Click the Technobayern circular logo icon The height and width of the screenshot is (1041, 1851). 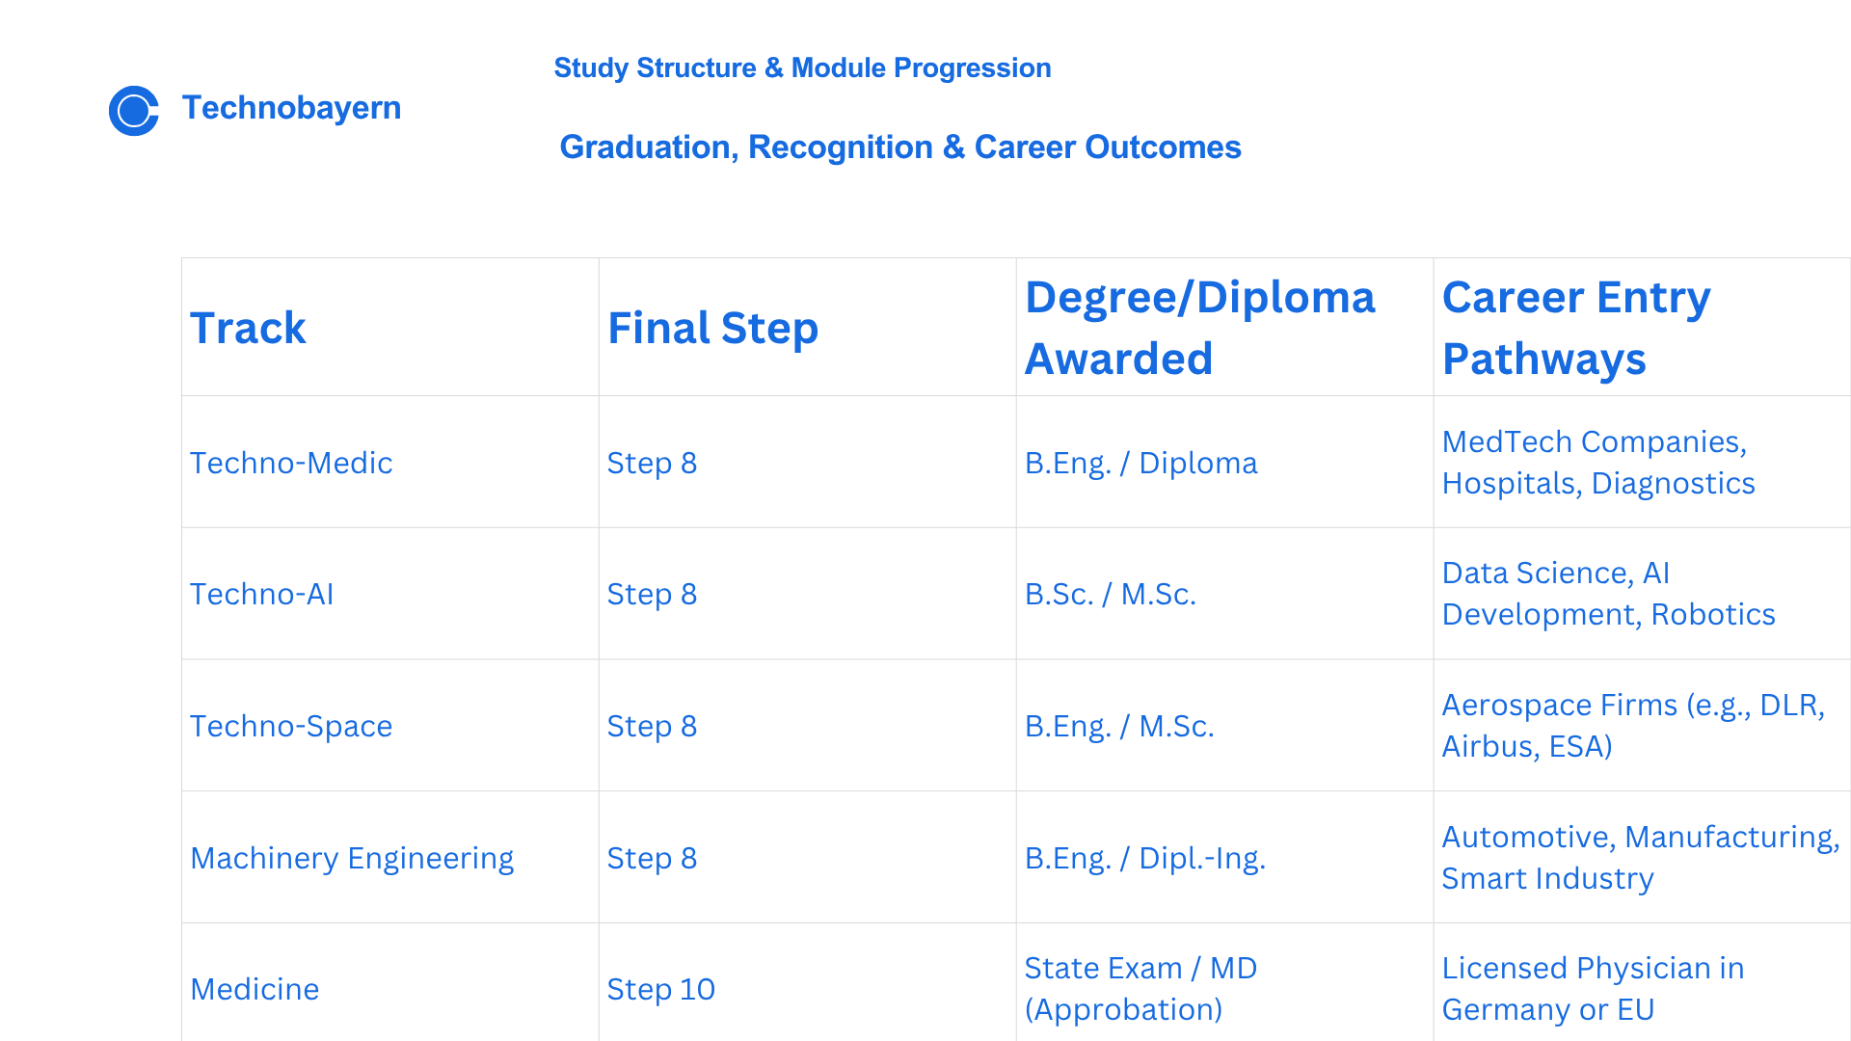[134, 111]
